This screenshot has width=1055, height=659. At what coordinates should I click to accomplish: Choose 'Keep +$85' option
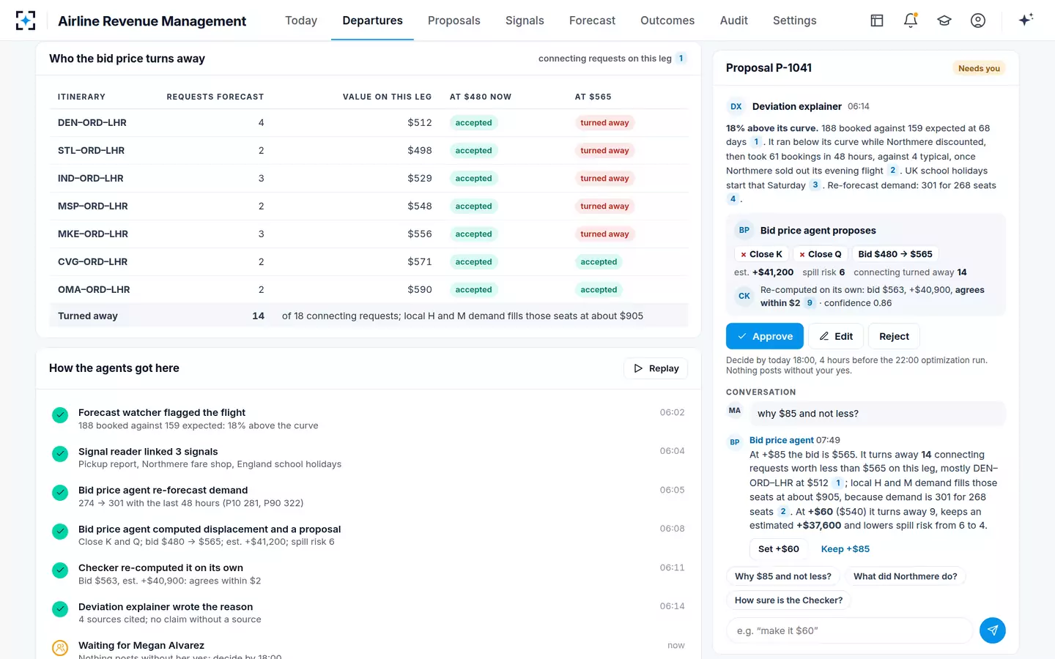tap(845, 549)
